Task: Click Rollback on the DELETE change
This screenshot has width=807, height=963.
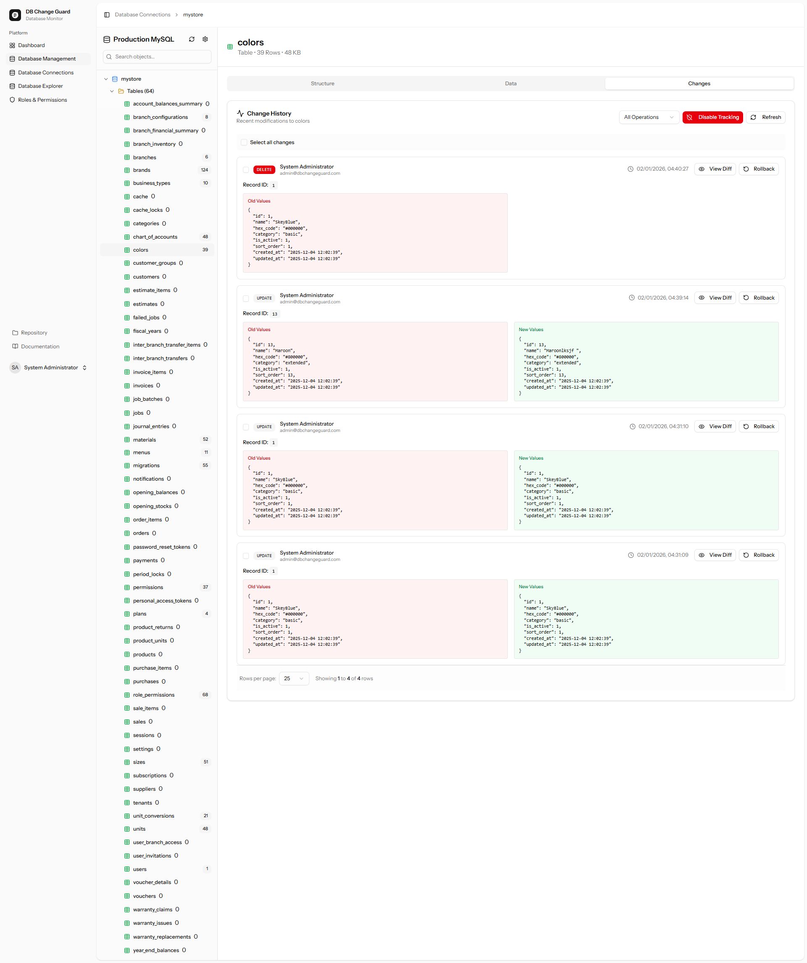Action: (x=758, y=169)
